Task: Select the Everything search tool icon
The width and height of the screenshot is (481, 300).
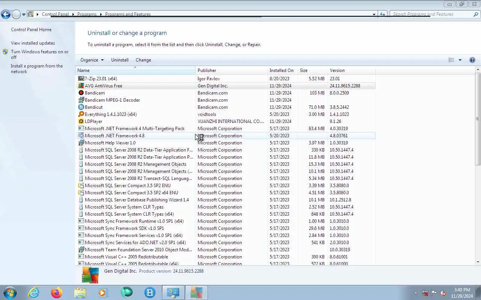Action: click(x=81, y=114)
